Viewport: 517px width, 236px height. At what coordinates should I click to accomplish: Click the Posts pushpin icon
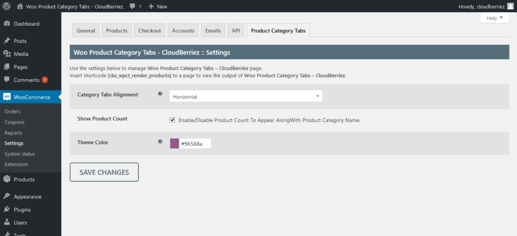click(x=7, y=41)
